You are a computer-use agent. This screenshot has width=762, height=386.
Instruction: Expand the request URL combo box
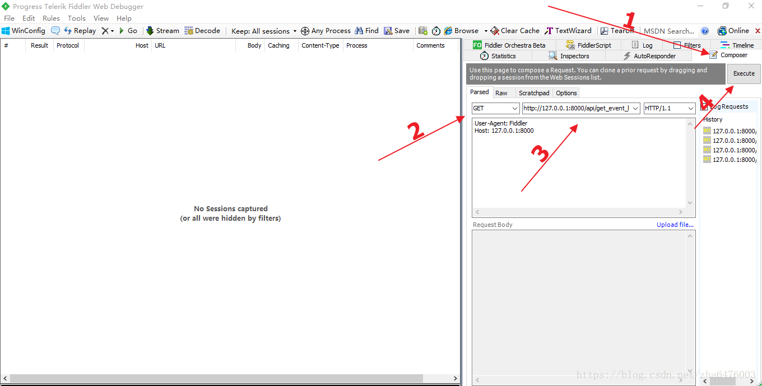pyautogui.click(x=635, y=108)
